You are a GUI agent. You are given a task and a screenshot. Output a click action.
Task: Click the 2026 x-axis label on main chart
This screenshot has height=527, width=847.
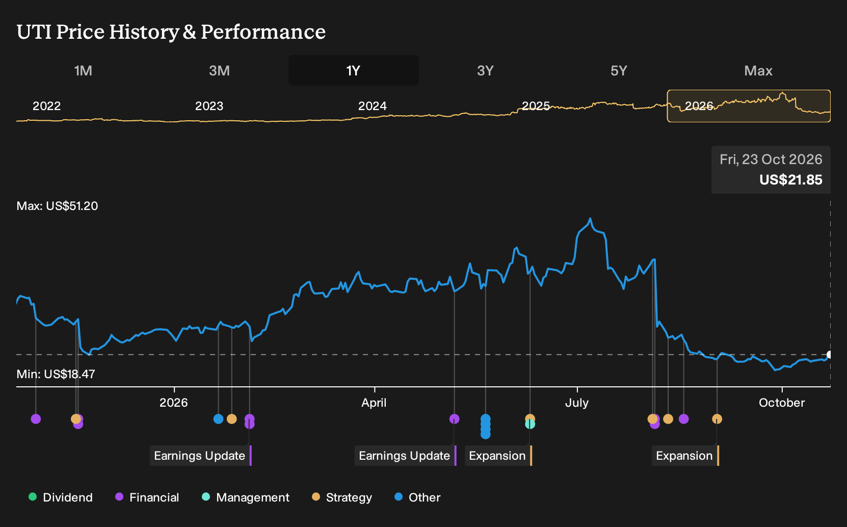point(174,403)
